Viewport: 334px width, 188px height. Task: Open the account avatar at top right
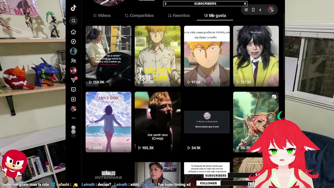271,10
